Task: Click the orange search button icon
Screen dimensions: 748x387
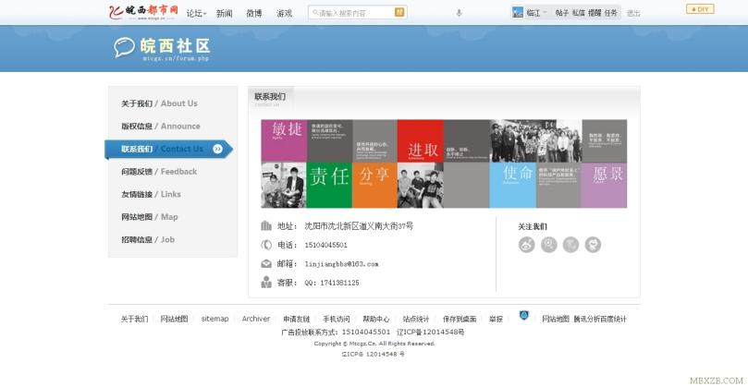Action: pos(399,12)
